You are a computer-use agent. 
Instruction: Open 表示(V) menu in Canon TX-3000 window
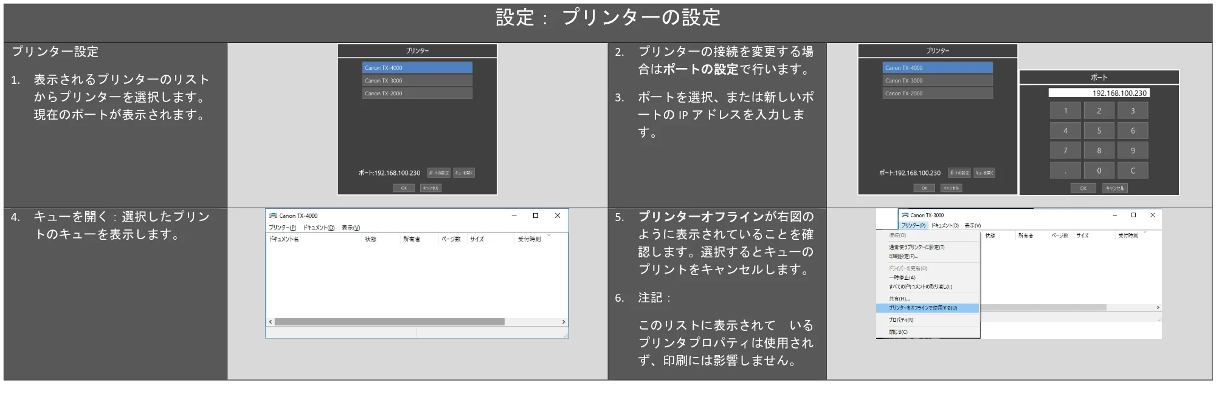pos(973,225)
